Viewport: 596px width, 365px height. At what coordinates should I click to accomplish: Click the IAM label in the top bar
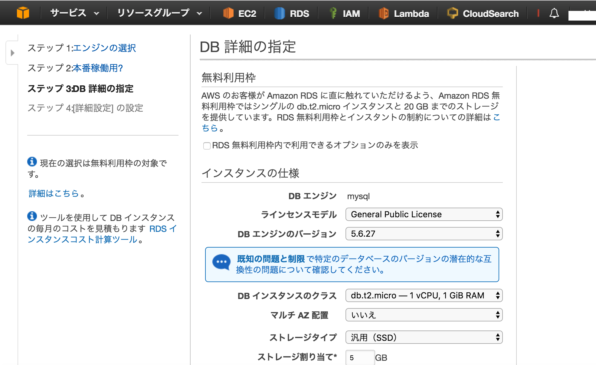(351, 14)
